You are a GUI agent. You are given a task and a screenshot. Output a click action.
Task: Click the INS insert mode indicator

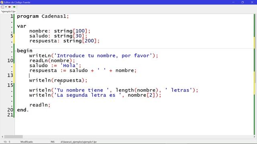[53, 142]
